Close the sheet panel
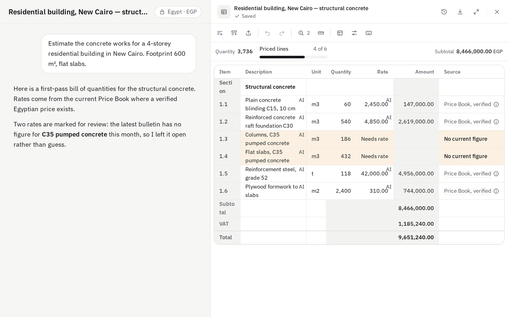Screen dimensions: 508x317 point(497,12)
